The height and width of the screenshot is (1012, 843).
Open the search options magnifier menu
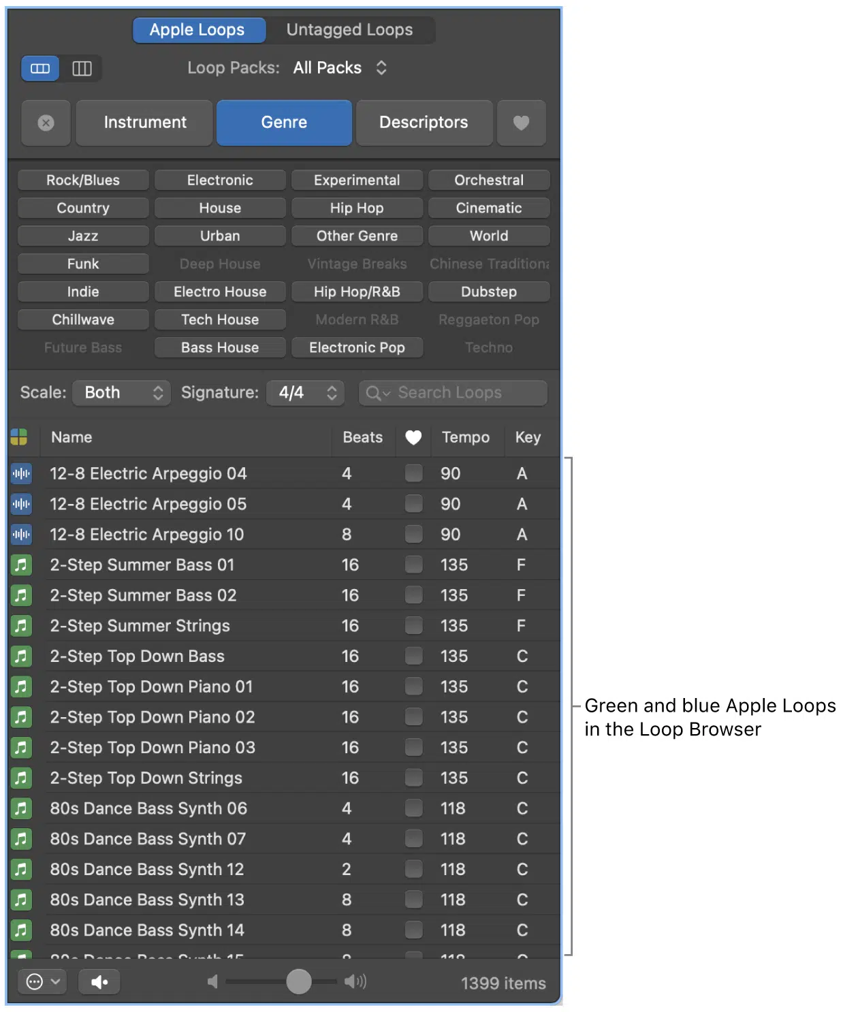378,393
